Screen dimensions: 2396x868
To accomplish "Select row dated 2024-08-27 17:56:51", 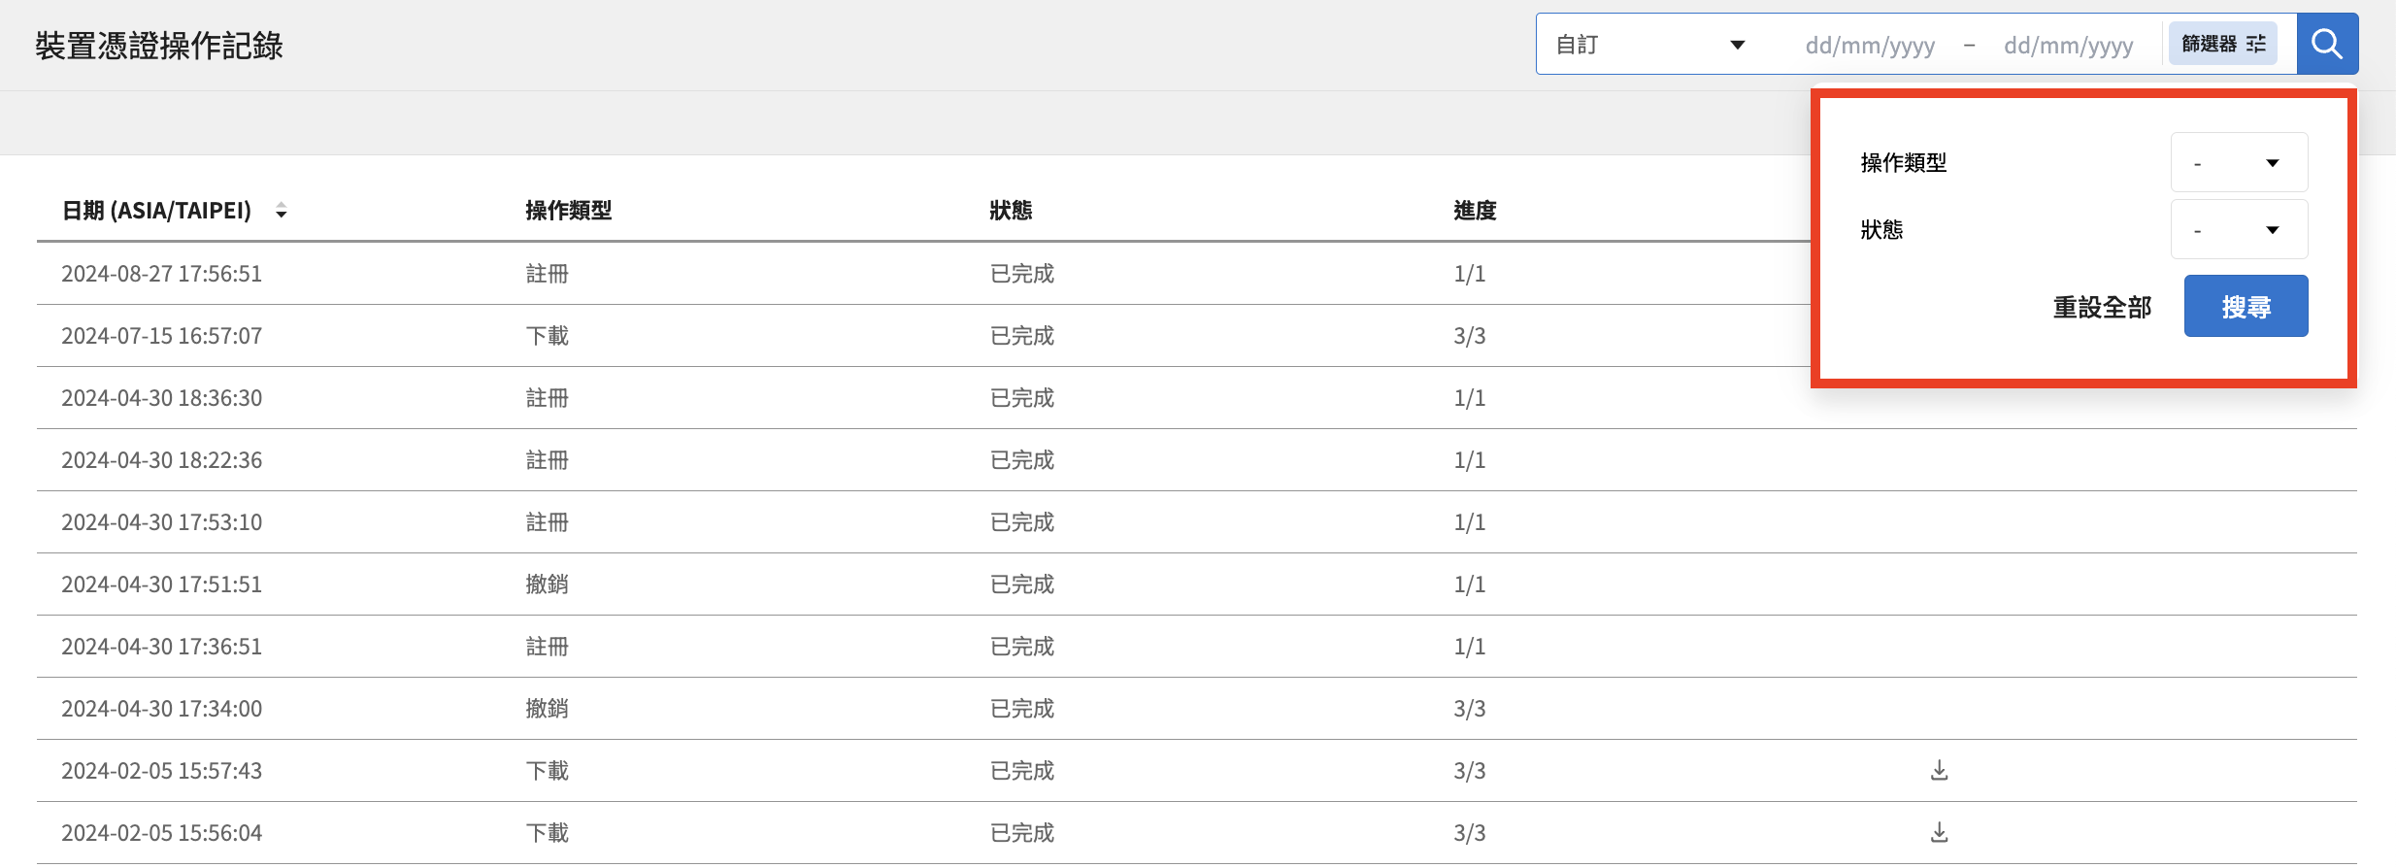I will [1197, 274].
